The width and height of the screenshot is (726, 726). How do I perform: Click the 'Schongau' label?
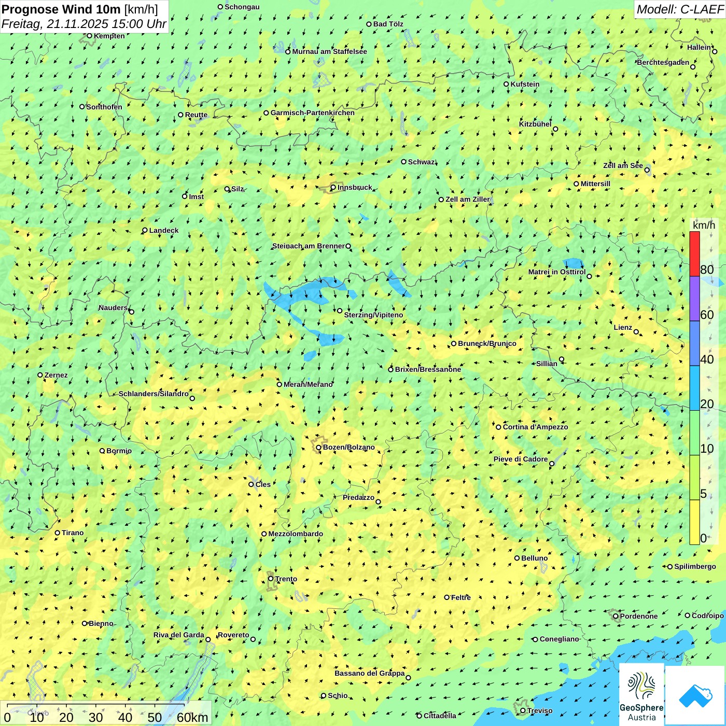pyautogui.click(x=242, y=7)
